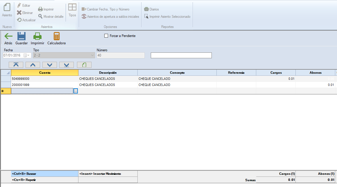Enable the Forzar a Pendiente checkbox
Viewport: 337px width, 187px height.
pyautogui.click(x=106, y=36)
